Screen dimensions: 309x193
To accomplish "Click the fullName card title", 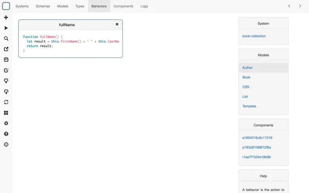I will point(67,25).
